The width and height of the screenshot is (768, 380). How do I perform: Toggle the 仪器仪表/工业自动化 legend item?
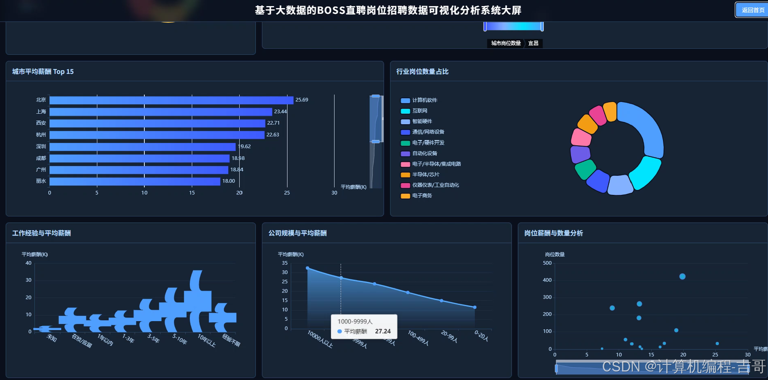pos(430,185)
